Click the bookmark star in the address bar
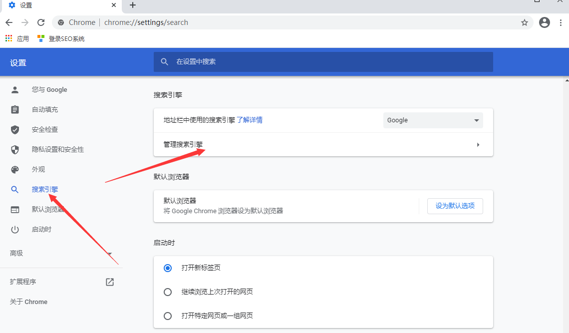 [524, 22]
